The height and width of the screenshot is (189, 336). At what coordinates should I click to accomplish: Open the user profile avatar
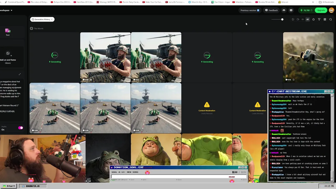tap(331, 10)
